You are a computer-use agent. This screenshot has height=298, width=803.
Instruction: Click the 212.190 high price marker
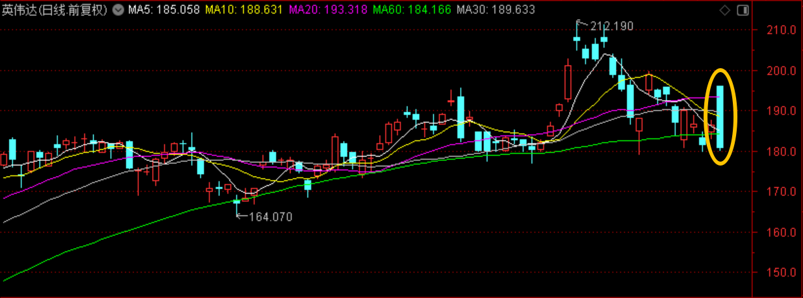[x=611, y=27]
